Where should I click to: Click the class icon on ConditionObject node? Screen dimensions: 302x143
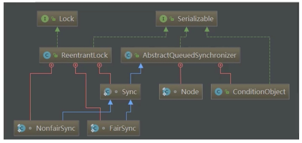click(x=218, y=92)
